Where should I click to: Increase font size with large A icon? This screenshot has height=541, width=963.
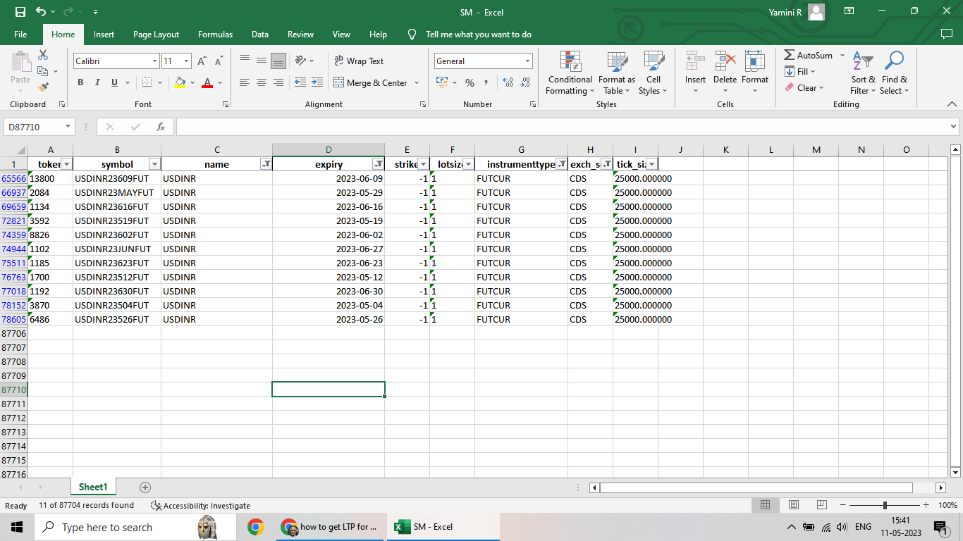202,61
